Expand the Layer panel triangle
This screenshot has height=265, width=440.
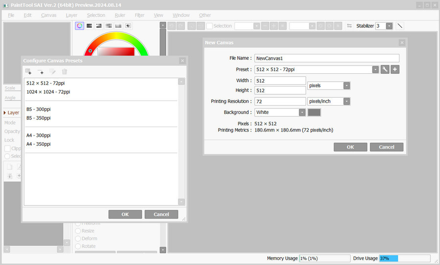pos(5,112)
